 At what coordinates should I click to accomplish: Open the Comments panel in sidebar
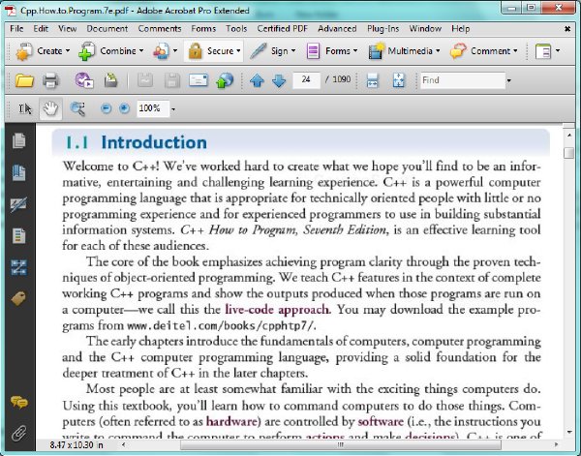(x=19, y=402)
